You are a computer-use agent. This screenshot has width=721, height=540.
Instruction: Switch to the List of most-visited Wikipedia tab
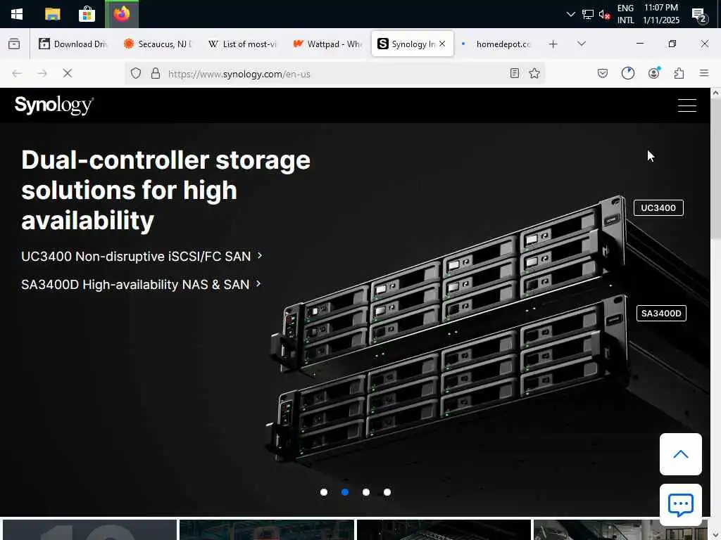point(243,44)
